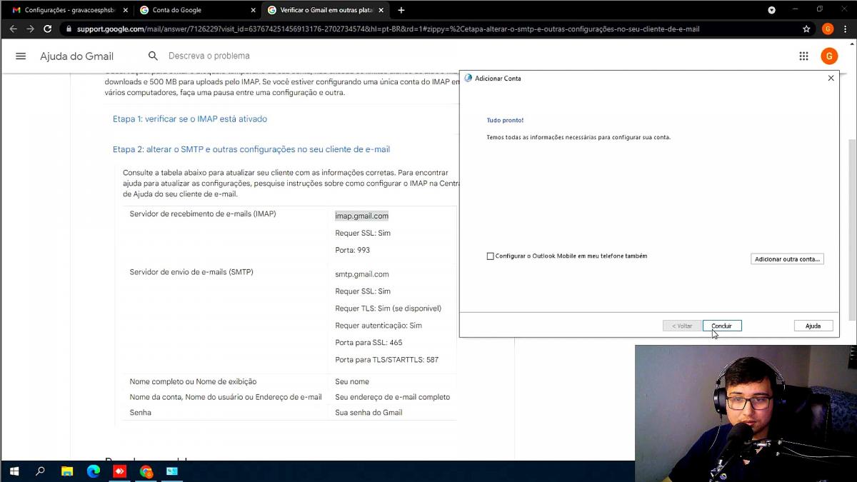This screenshot has width=857, height=482.
Task: Click Nome completo ou Nome de exibição label
Action: click(x=193, y=381)
